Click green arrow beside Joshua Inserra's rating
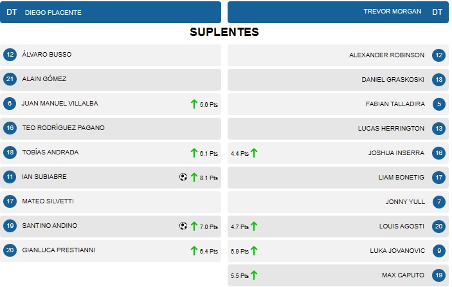452x287 pixels. point(254,153)
